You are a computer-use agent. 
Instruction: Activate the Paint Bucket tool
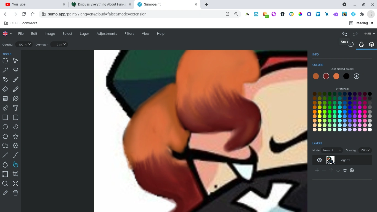coord(15,98)
